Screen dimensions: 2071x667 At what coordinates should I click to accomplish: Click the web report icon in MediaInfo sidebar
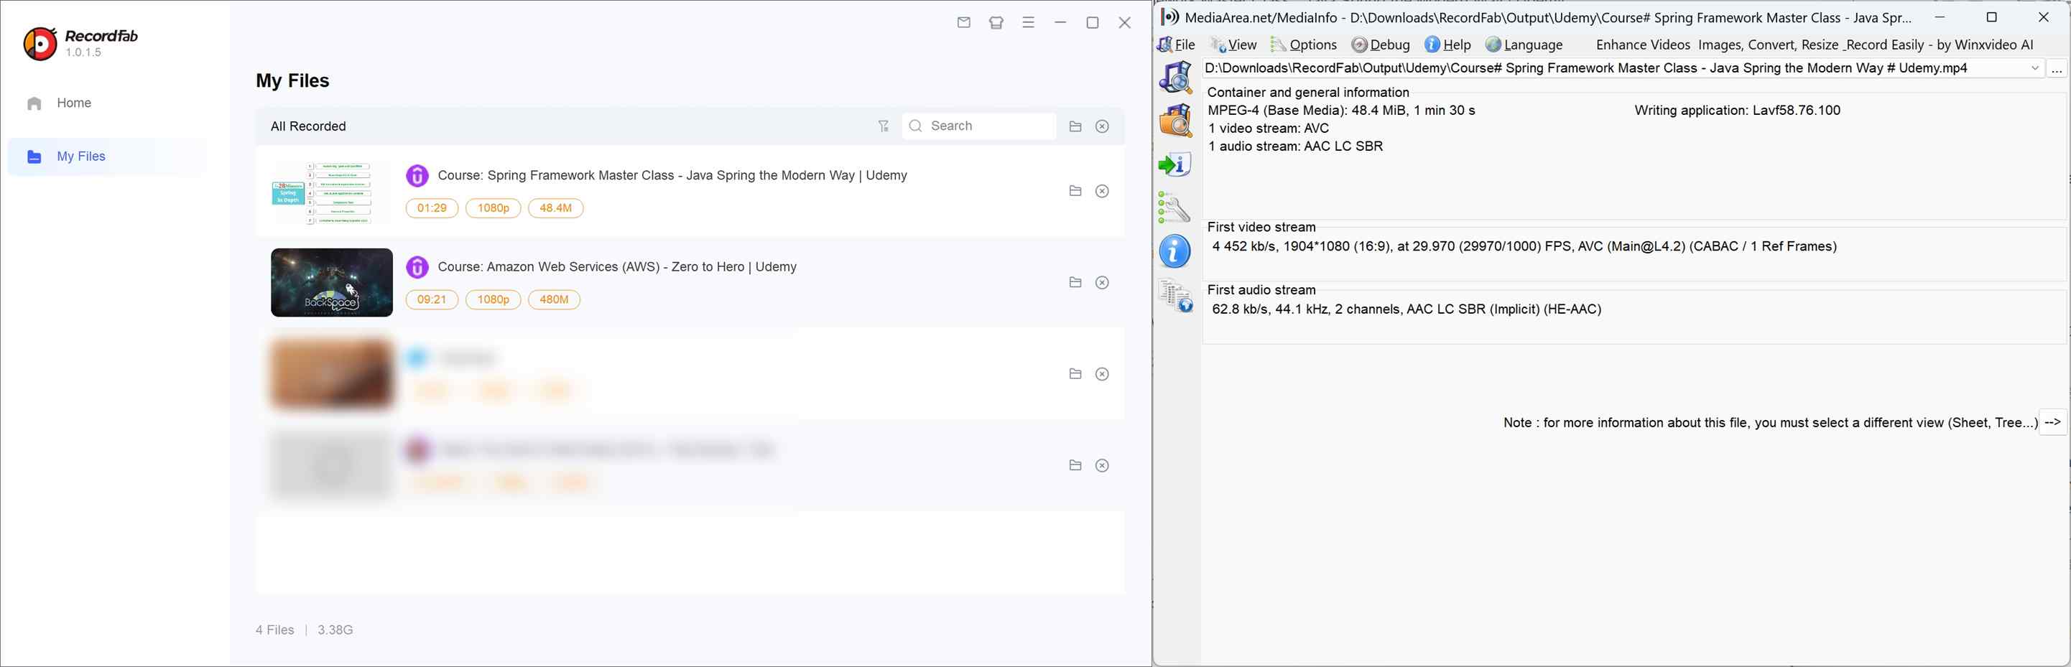coord(1175,294)
